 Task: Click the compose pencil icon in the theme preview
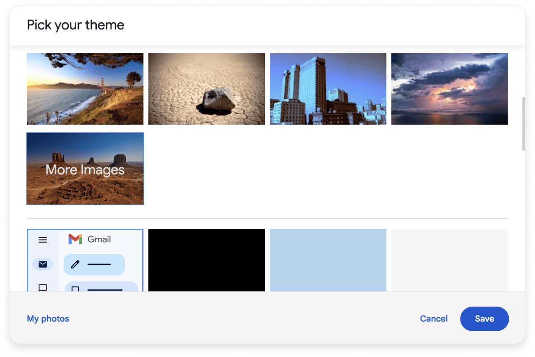coord(76,264)
